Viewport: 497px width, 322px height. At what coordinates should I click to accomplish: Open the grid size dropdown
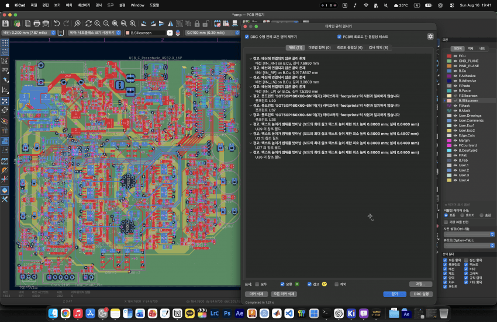212,33
